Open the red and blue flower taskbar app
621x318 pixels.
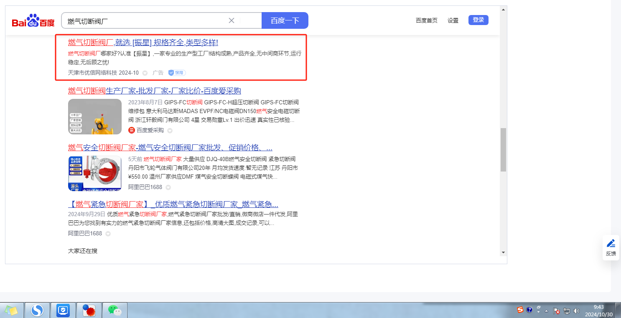(x=89, y=310)
